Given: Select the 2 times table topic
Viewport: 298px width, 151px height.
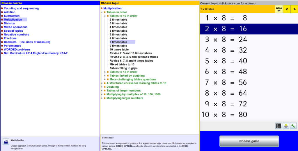Looking at the screenshot, I should pos(118,19).
